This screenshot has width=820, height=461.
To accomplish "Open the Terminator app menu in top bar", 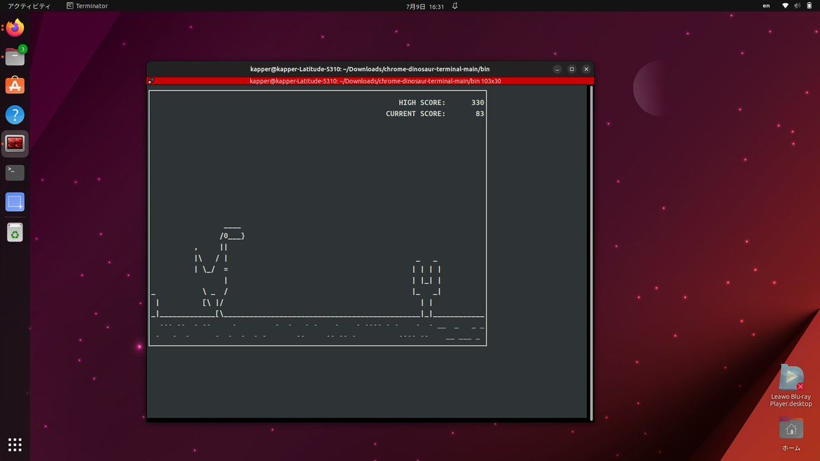I will [87, 5].
